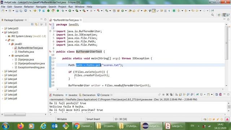Minimize the Package Explorer view
Viewport: 231px width, 130px height.
(x=42, y=19)
